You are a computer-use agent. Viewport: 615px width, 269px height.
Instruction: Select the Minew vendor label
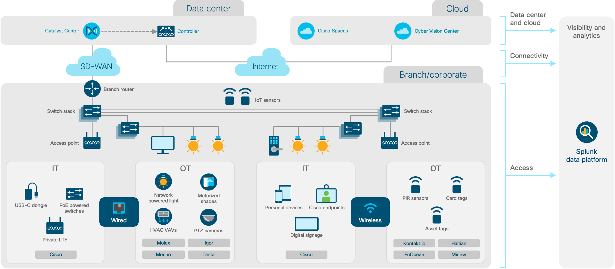[459, 254]
